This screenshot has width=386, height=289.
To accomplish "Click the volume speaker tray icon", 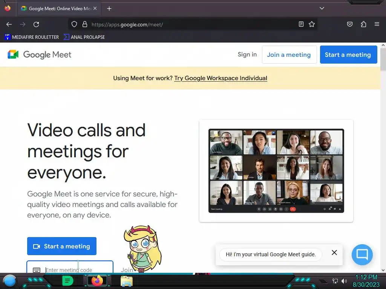I will point(344,281).
